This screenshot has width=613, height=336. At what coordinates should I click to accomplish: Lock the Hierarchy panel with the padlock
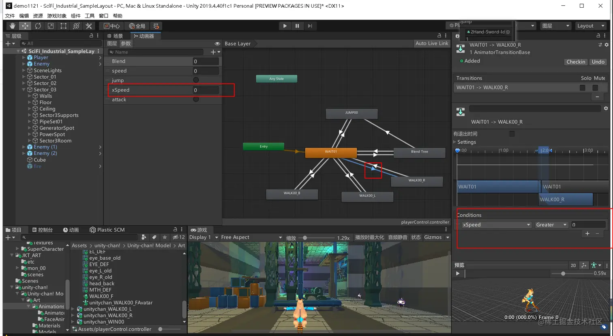click(91, 36)
